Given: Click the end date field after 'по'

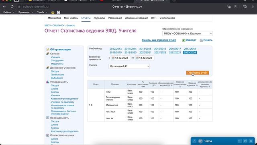Looking at the screenshot, I should click(x=145, y=58).
